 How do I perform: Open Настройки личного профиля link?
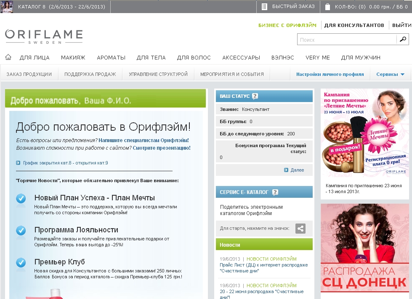[330, 74]
